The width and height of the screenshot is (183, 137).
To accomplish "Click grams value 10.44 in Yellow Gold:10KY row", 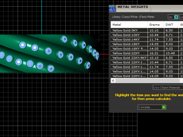I will pyautogui.click(x=154, y=35).
